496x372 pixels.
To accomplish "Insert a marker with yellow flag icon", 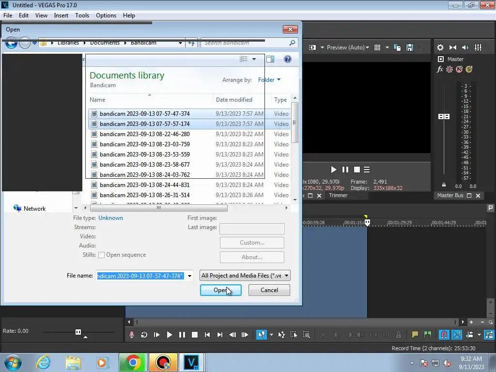I will 415,335.
